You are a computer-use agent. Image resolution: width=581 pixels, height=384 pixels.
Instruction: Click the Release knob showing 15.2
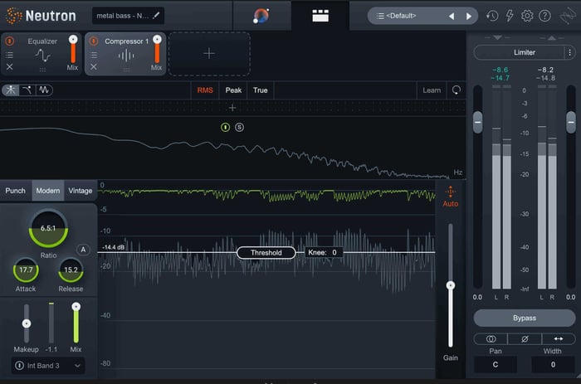[x=71, y=270]
